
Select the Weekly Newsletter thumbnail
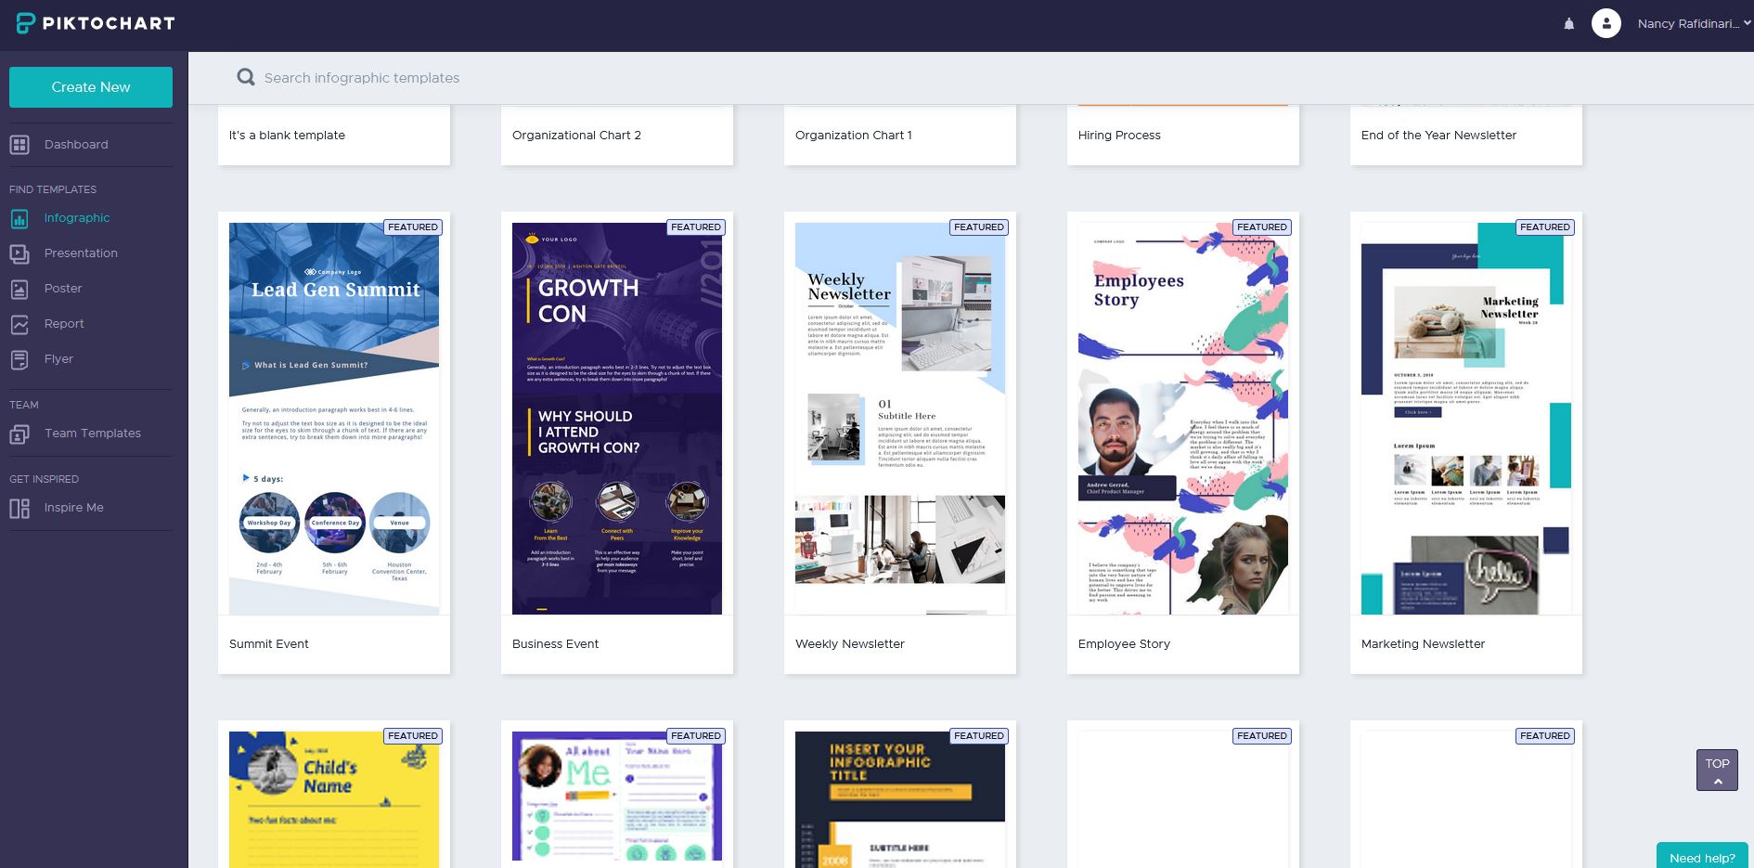click(900, 419)
